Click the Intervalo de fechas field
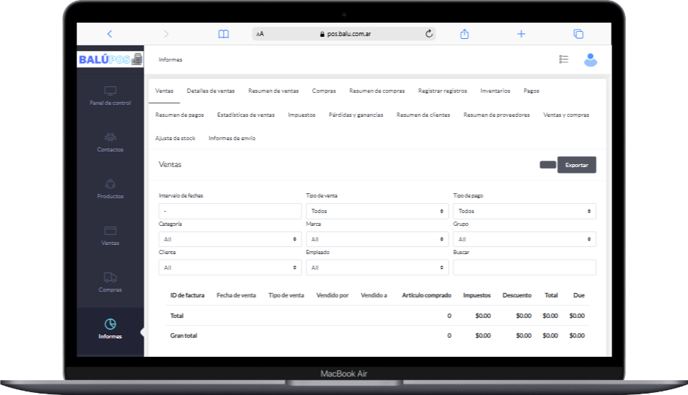The image size is (688, 395). pos(230,211)
